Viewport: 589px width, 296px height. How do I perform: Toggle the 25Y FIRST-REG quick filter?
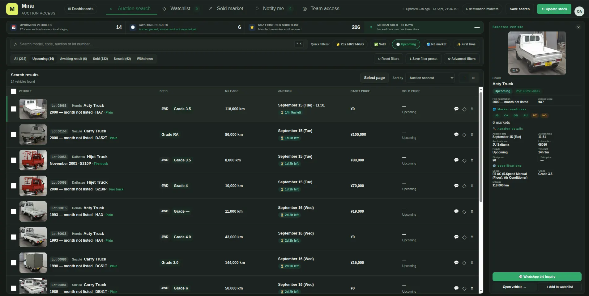350,44
